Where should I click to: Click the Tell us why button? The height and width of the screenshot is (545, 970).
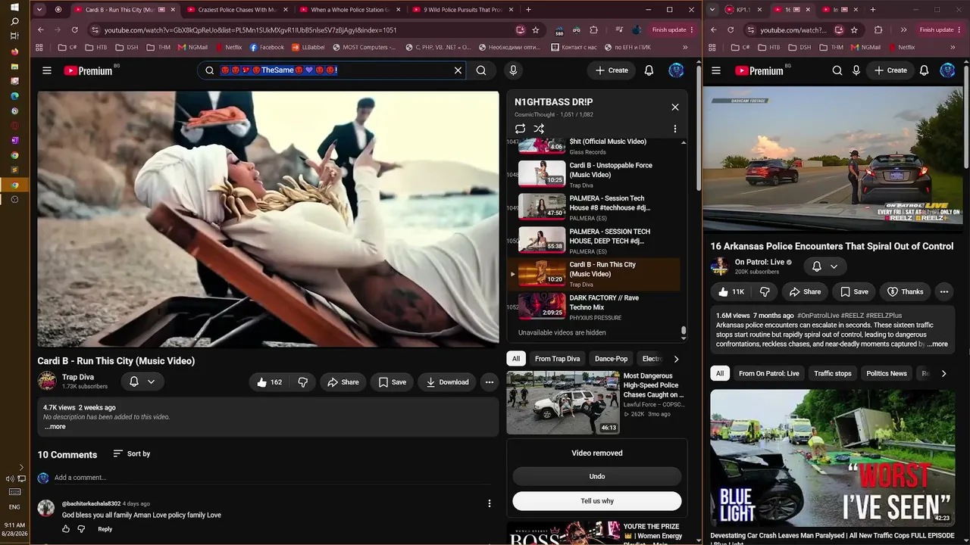tap(597, 501)
